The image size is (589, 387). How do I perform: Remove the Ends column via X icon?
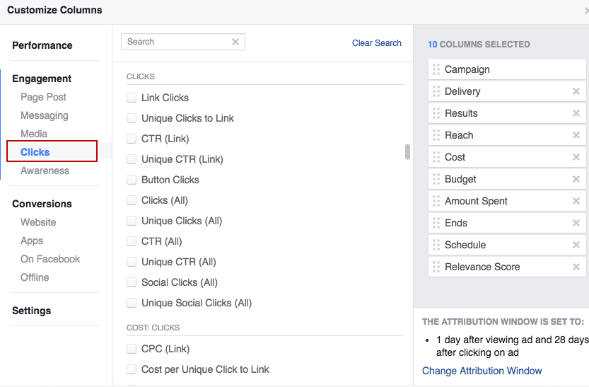(576, 223)
